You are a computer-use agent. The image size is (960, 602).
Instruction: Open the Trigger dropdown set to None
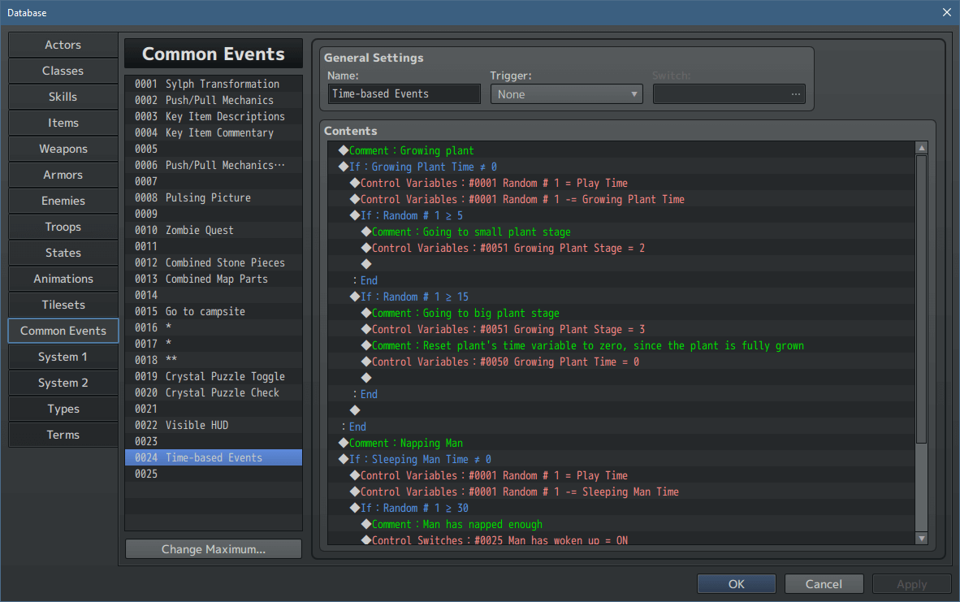pyautogui.click(x=566, y=94)
